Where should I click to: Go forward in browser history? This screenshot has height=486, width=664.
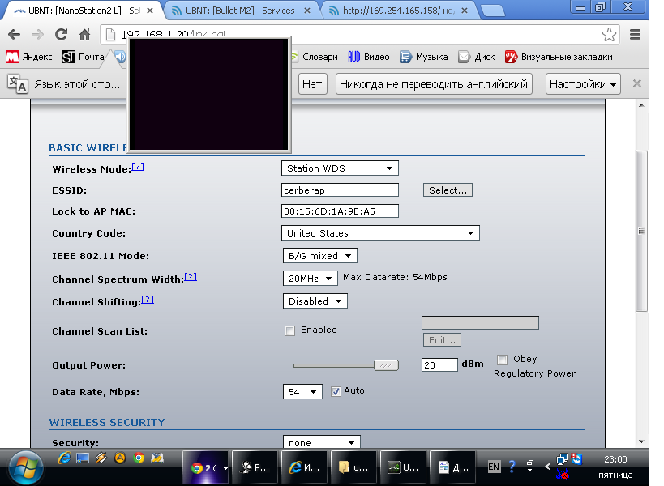click(37, 34)
